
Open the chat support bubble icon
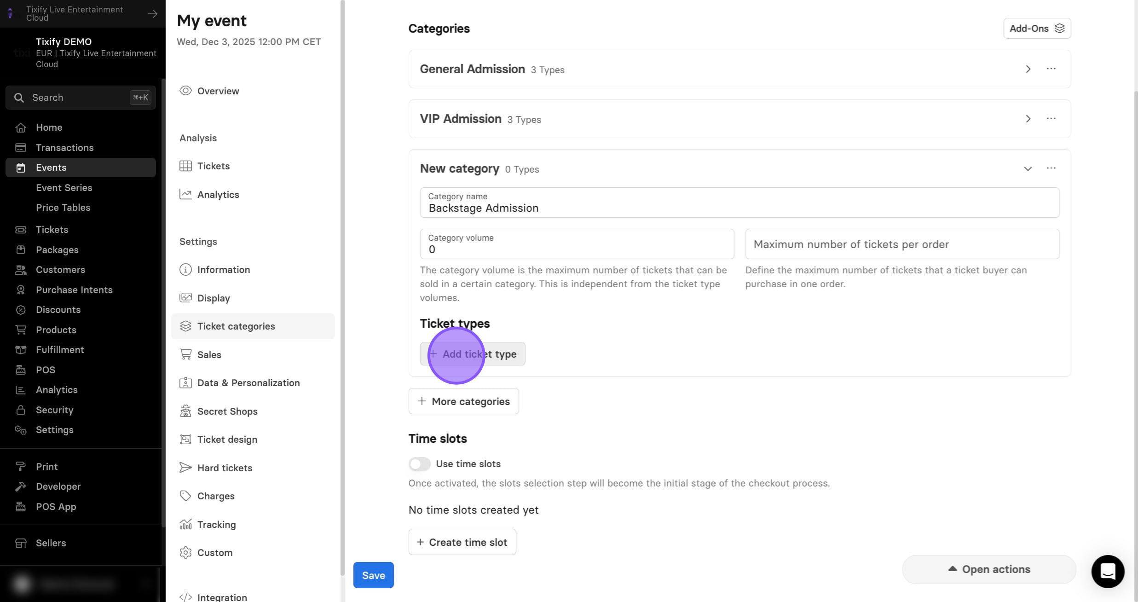point(1108,571)
